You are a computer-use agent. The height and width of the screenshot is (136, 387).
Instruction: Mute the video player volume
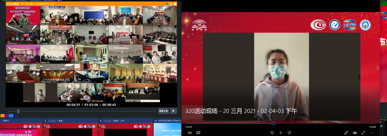click(190, 133)
